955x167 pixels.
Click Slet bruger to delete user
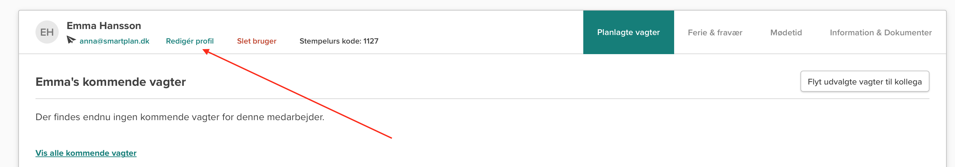coord(257,41)
